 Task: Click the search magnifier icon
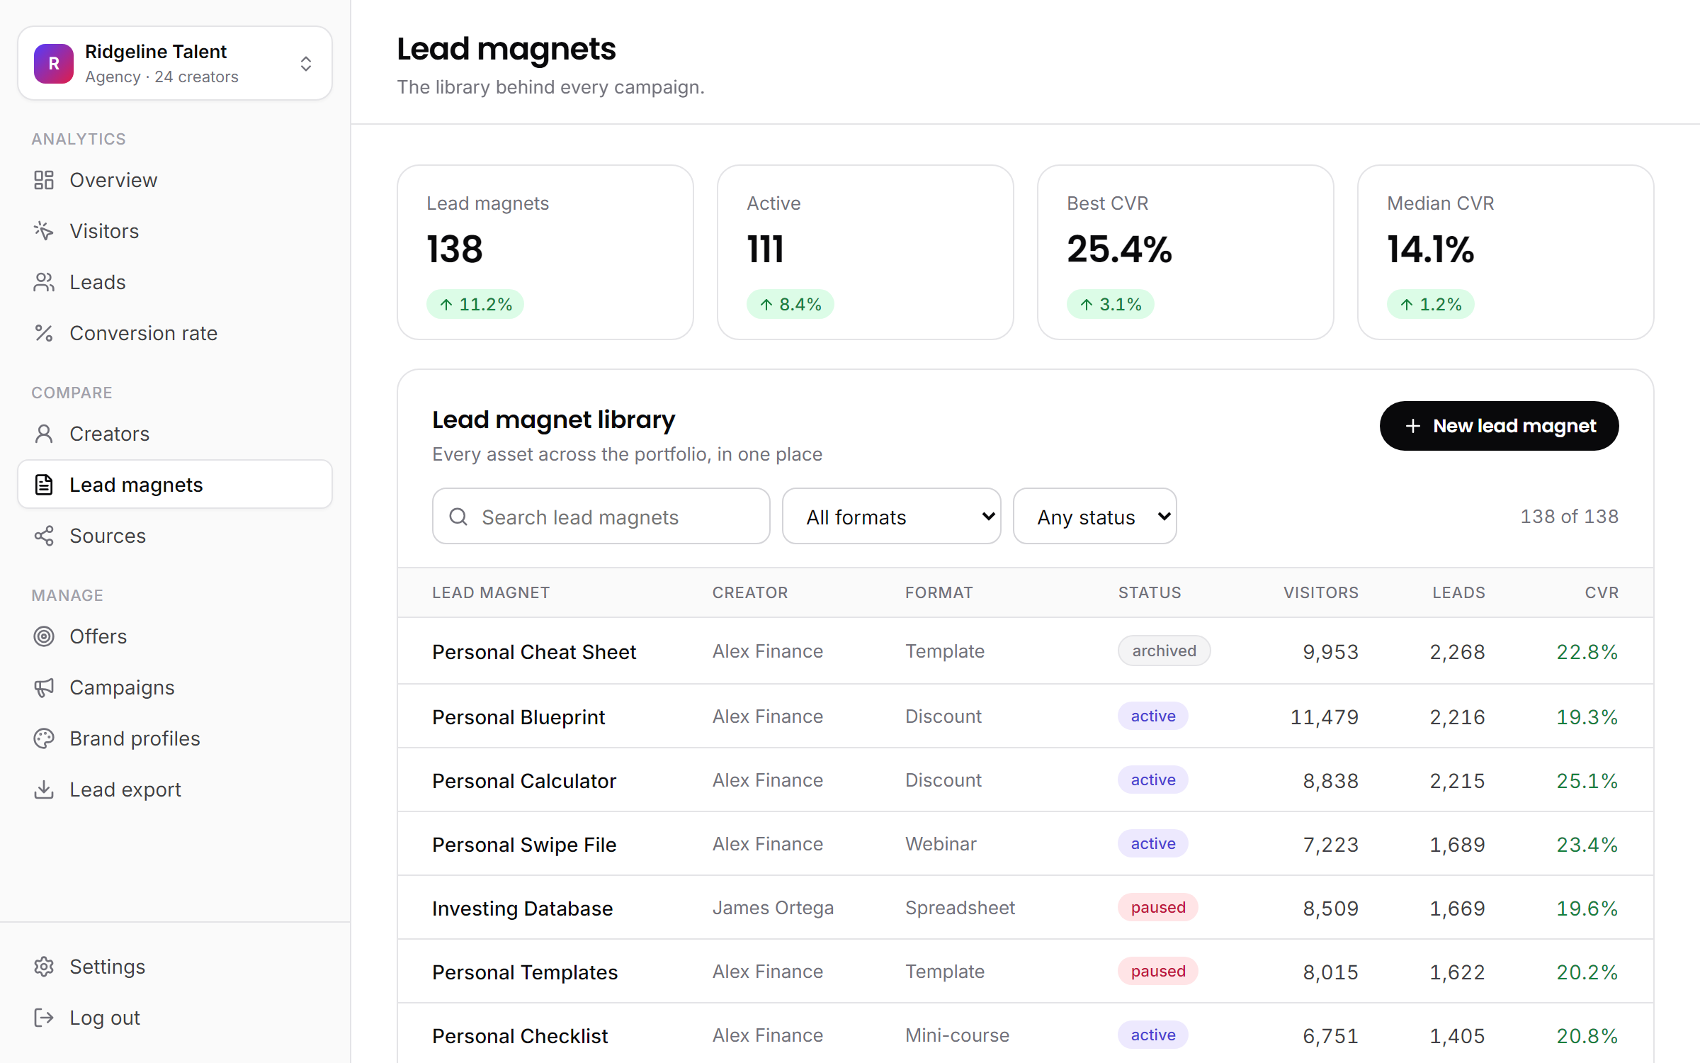point(458,517)
